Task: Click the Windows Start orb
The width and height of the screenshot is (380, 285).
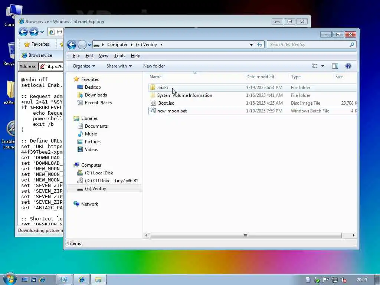Action: click(9, 279)
